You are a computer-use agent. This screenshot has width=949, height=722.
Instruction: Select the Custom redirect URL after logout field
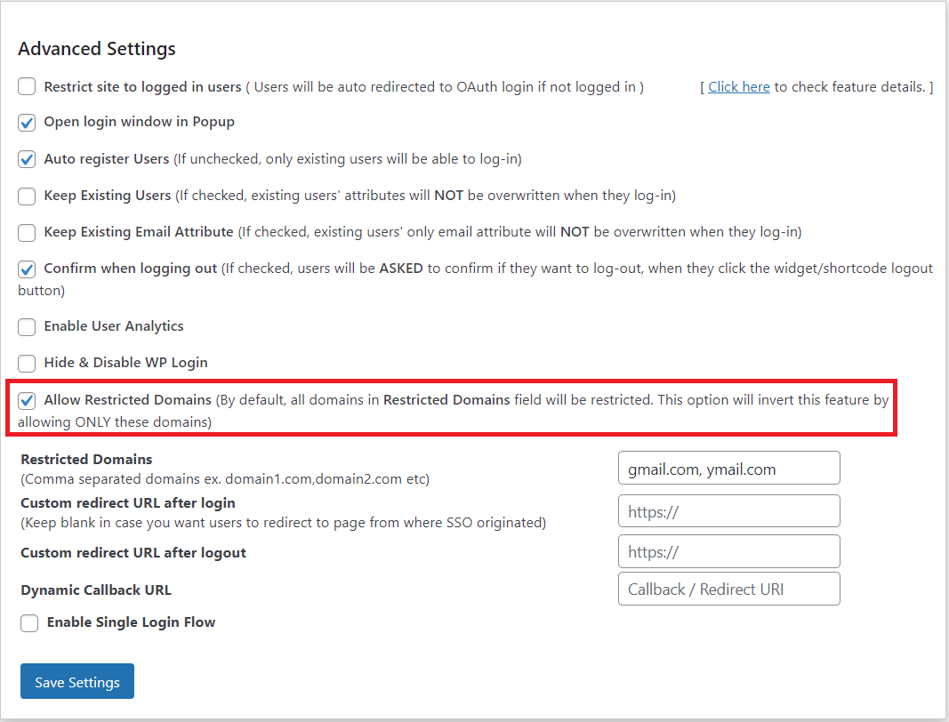point(728,551)
